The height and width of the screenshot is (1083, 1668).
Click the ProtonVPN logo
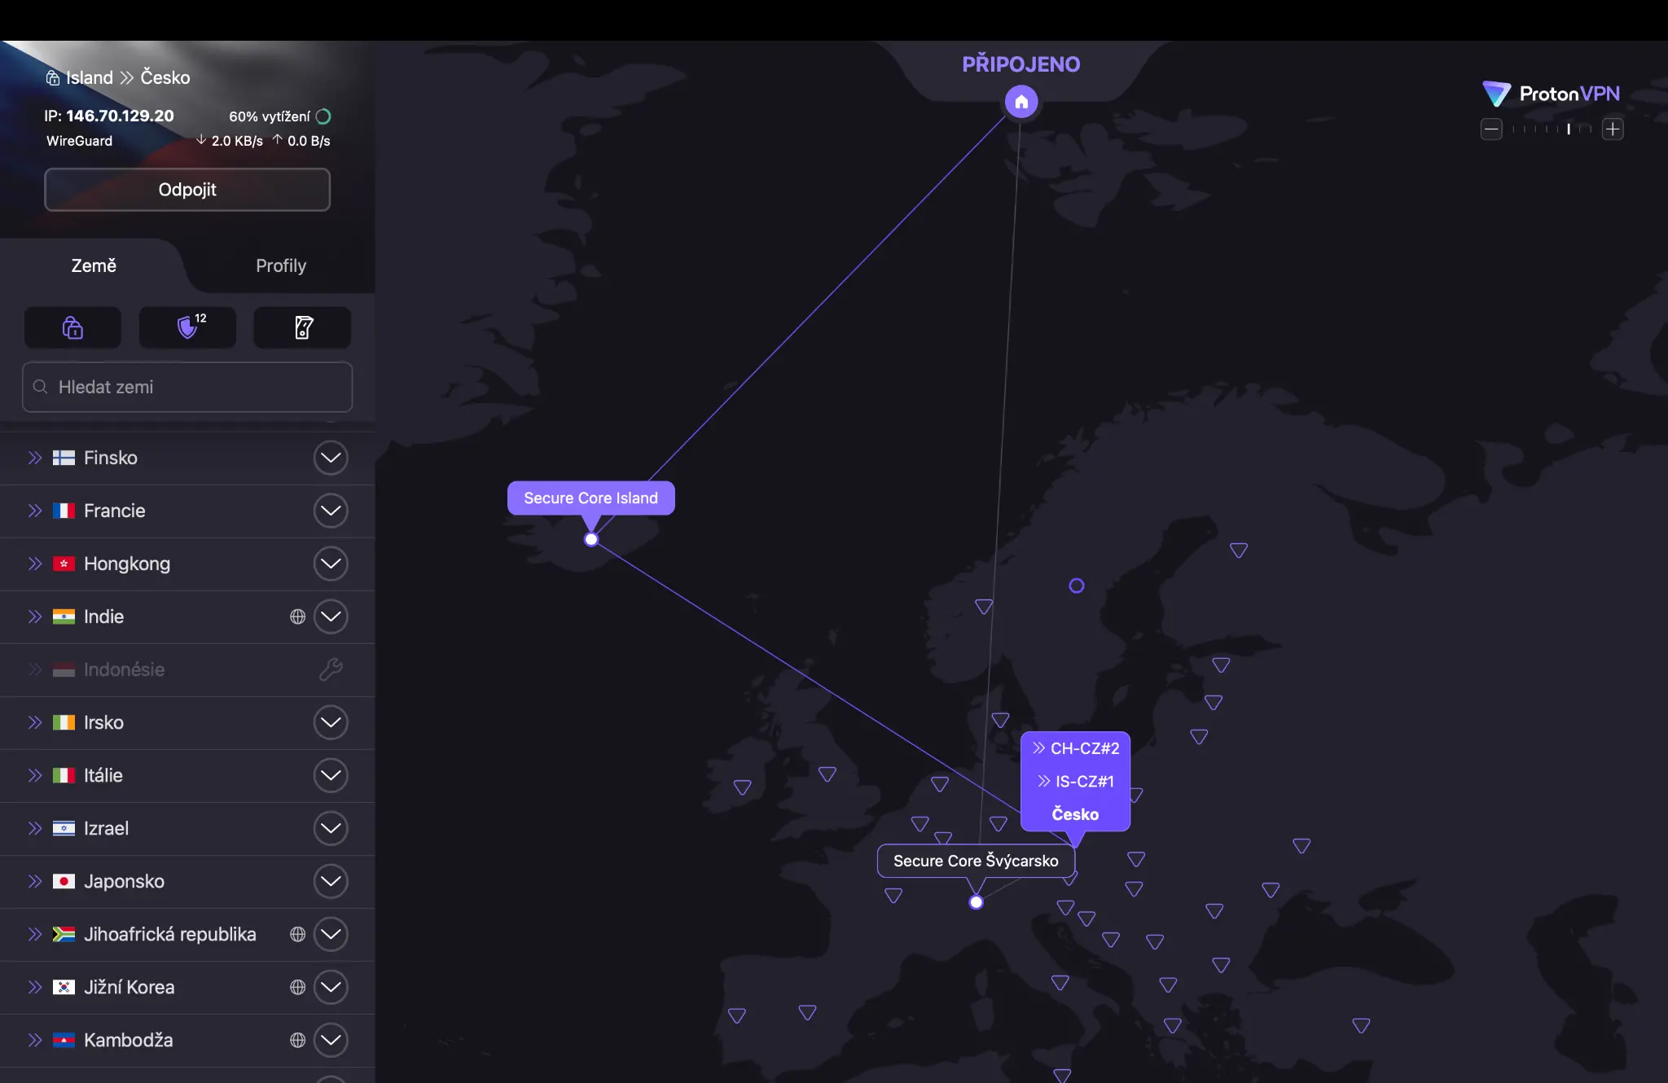tap(1551, 94)
